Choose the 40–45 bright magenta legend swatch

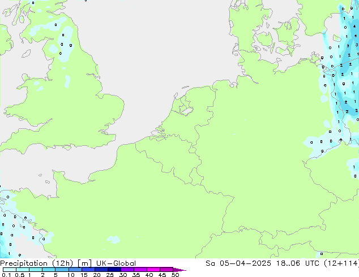[153, 270]
